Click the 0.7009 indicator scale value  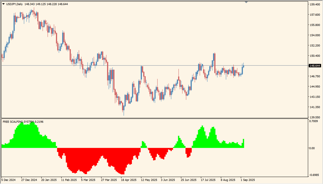click(313, 121)
